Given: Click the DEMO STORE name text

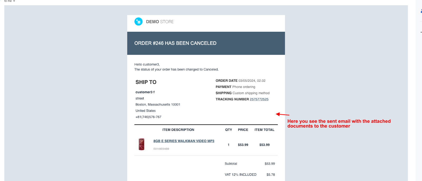Looking at the screenshot, I should tap(160, 22).
